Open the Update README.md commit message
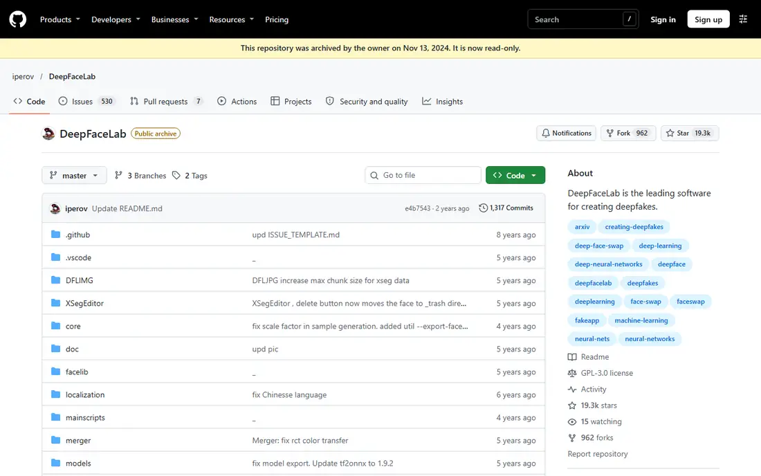The width and height of the screenshot is (761, 476). 127,208
